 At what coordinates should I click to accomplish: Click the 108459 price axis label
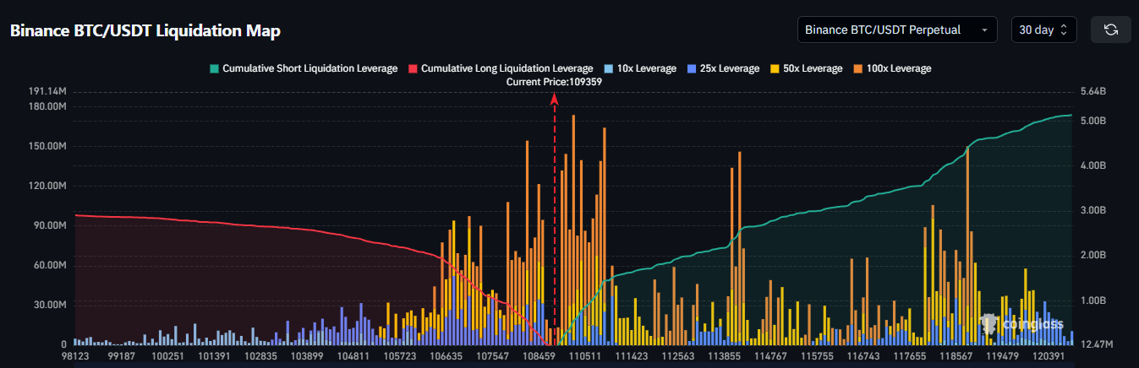click(539, 357)
